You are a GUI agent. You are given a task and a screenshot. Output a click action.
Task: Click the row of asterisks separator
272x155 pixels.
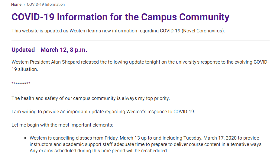21,83
